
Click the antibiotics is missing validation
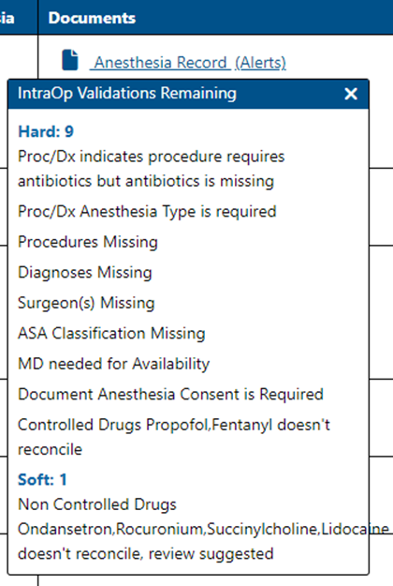click(152, 169)
